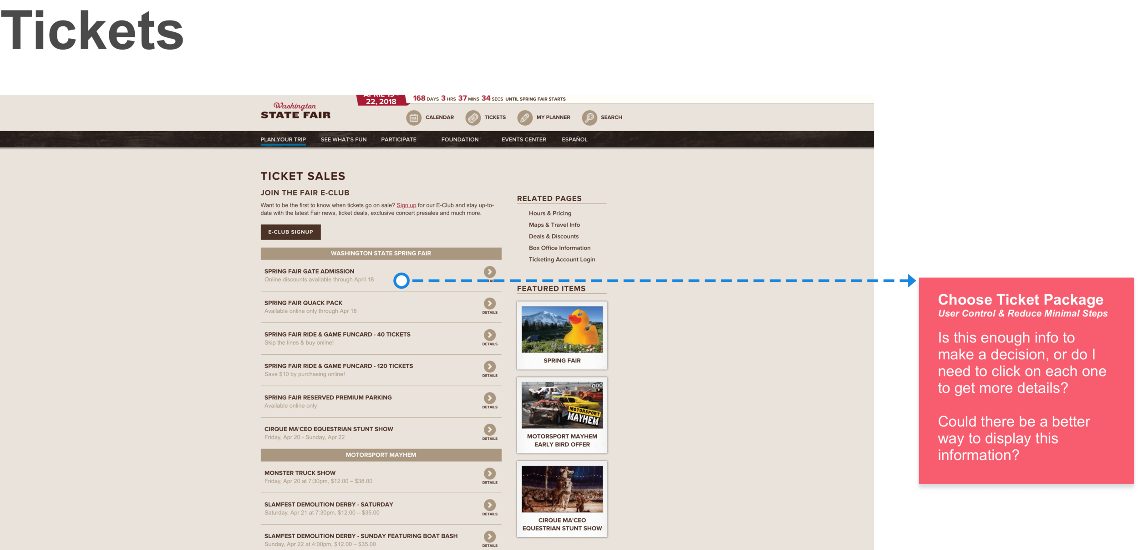
Task: Click Cirque Ma'Ceo featured thumbnail
Action: 562,489
